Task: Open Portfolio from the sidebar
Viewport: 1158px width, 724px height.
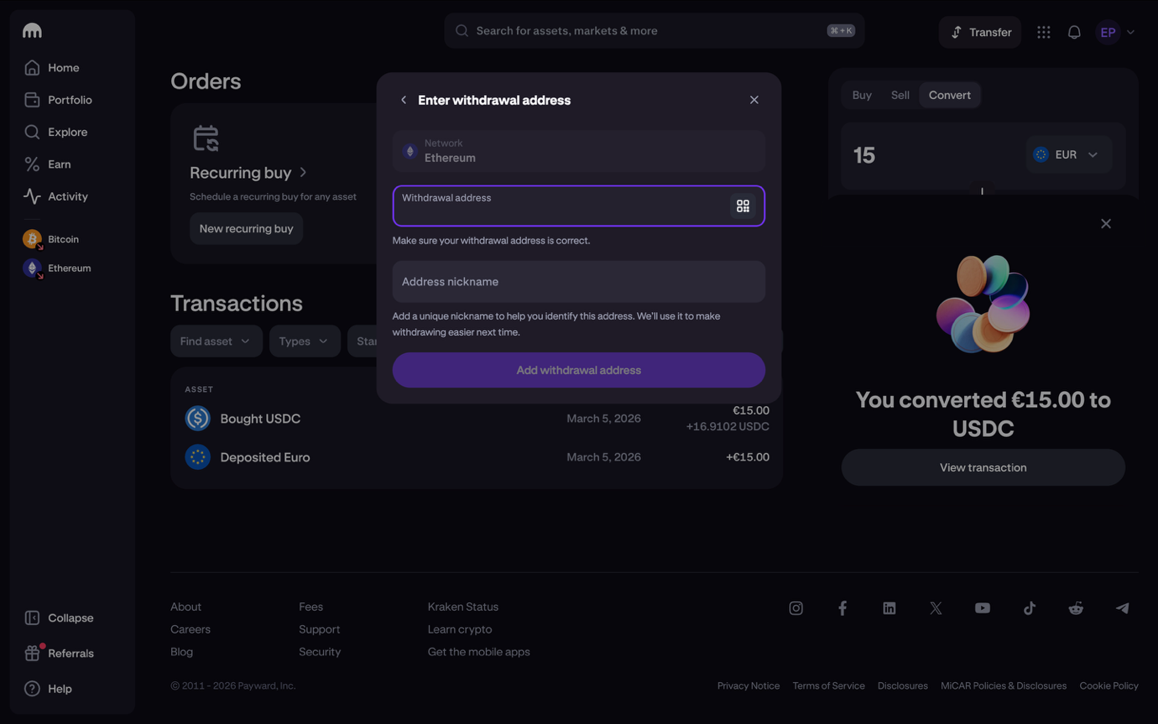Action: [x=59, y=100]
